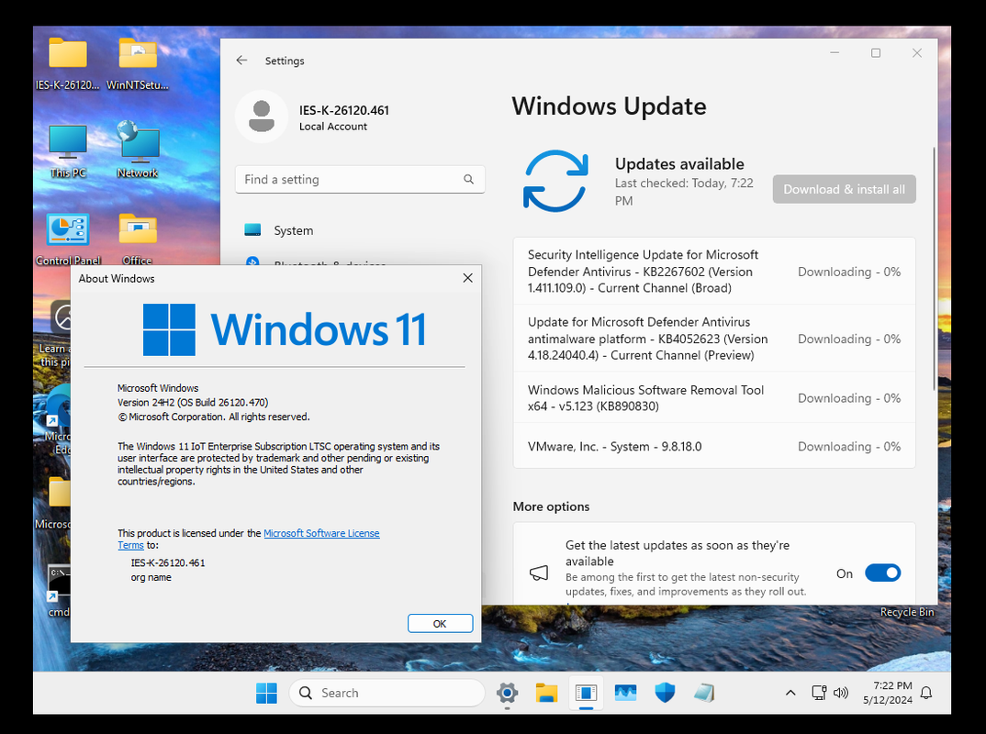Image resolution: width=986 pixels, height=734 pixels.
Task: Open network status tray icon
Action: pyautogui.click(x=819, y=693)
